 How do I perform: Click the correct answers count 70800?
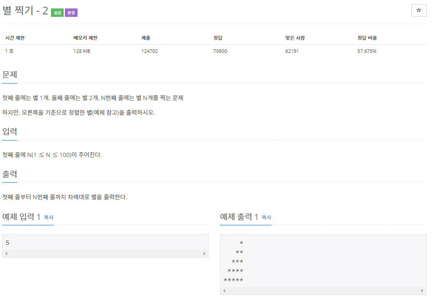[x=220, y=51]
